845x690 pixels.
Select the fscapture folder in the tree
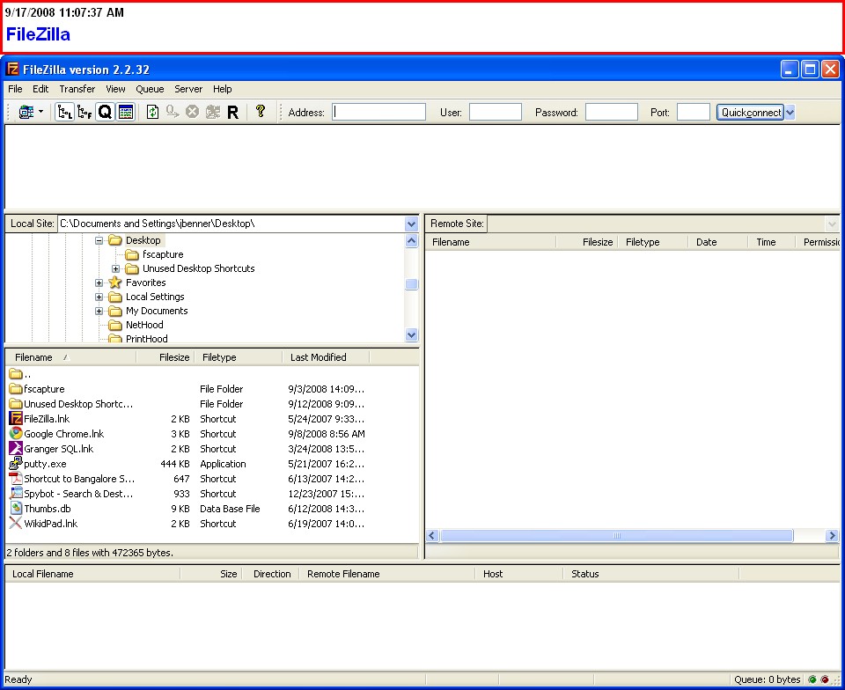click(x=163, y=254)
